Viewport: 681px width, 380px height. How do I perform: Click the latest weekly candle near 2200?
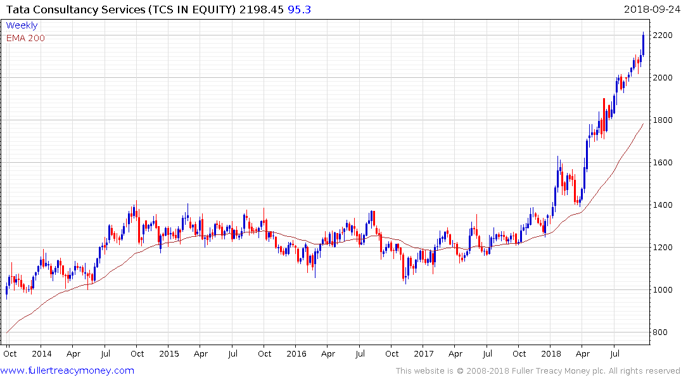(643, 44)
